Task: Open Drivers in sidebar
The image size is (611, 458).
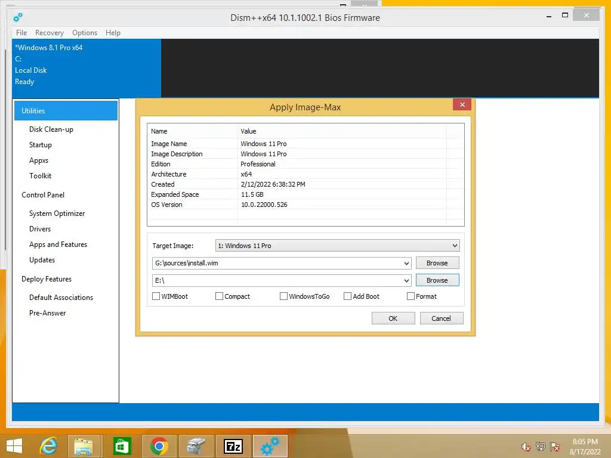Action: [40, 229]
